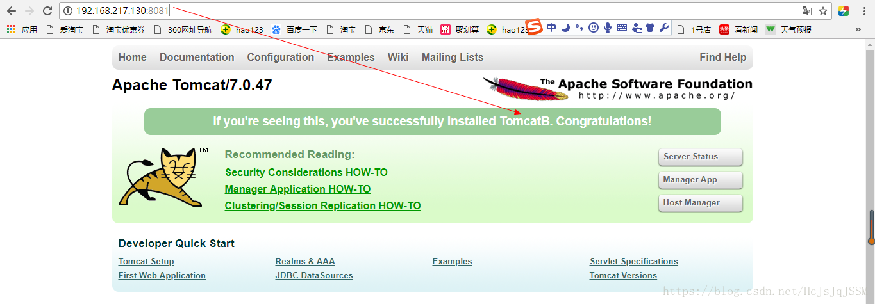The height and width of the screenshot is (304, 875).
Task: Click the Sogou S logo icon
Action: click(535, 28)
